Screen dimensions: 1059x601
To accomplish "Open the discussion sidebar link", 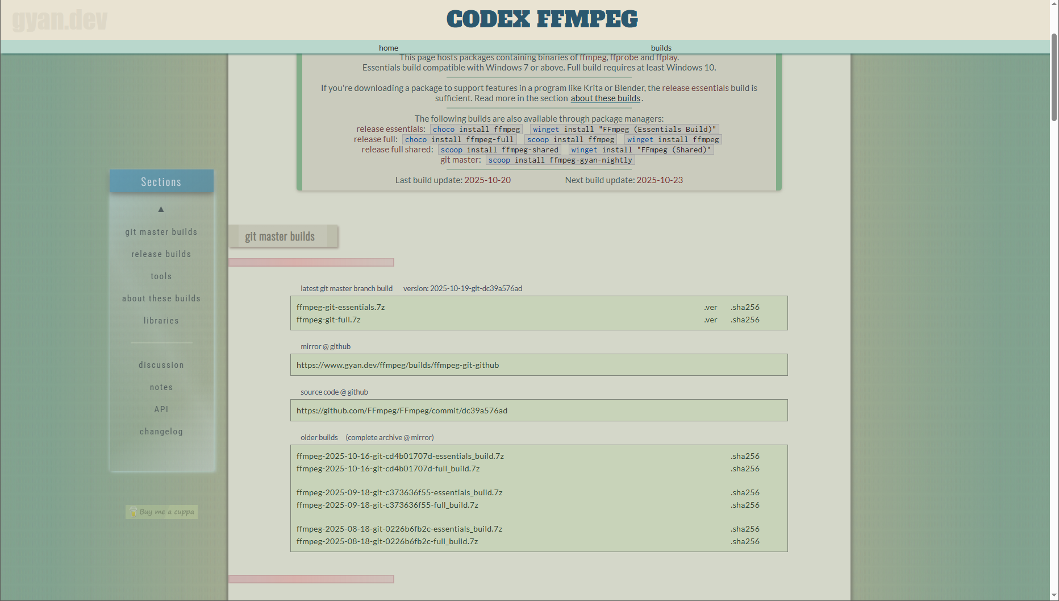I will pos(161,365).
